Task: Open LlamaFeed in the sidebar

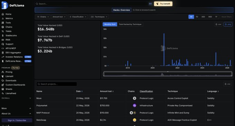Action: pos(11,93)
